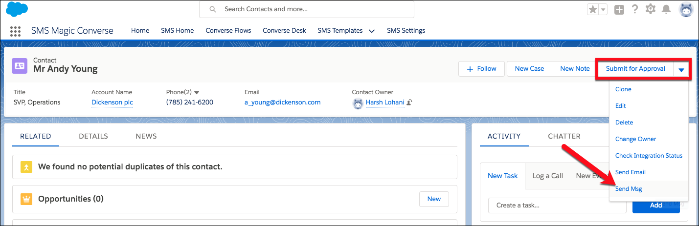Focus the Create a task field
699x226 pixels.
coord(557,205)
